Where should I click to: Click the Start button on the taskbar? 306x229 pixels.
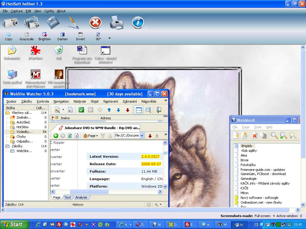[14, 225]
